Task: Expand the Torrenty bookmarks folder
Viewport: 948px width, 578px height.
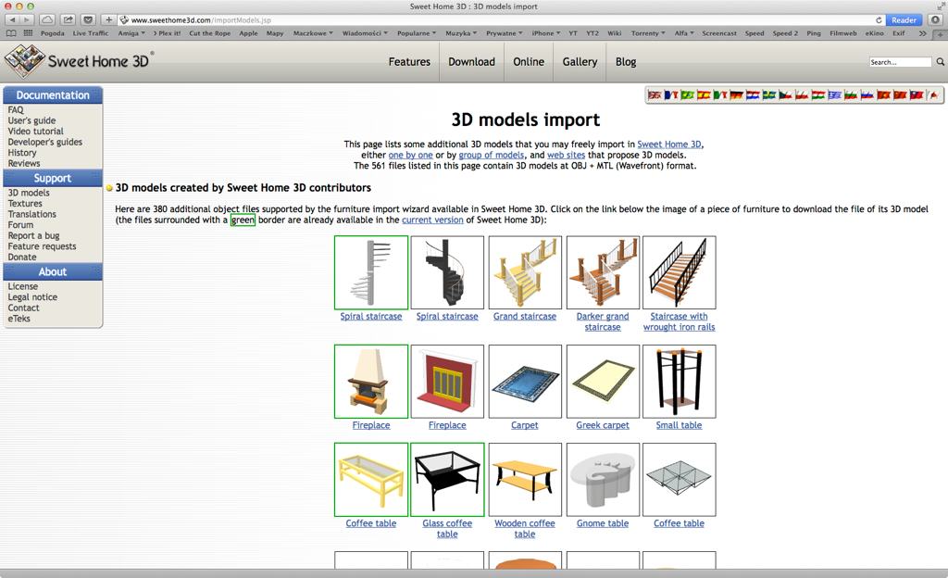Action: [648, 33]
